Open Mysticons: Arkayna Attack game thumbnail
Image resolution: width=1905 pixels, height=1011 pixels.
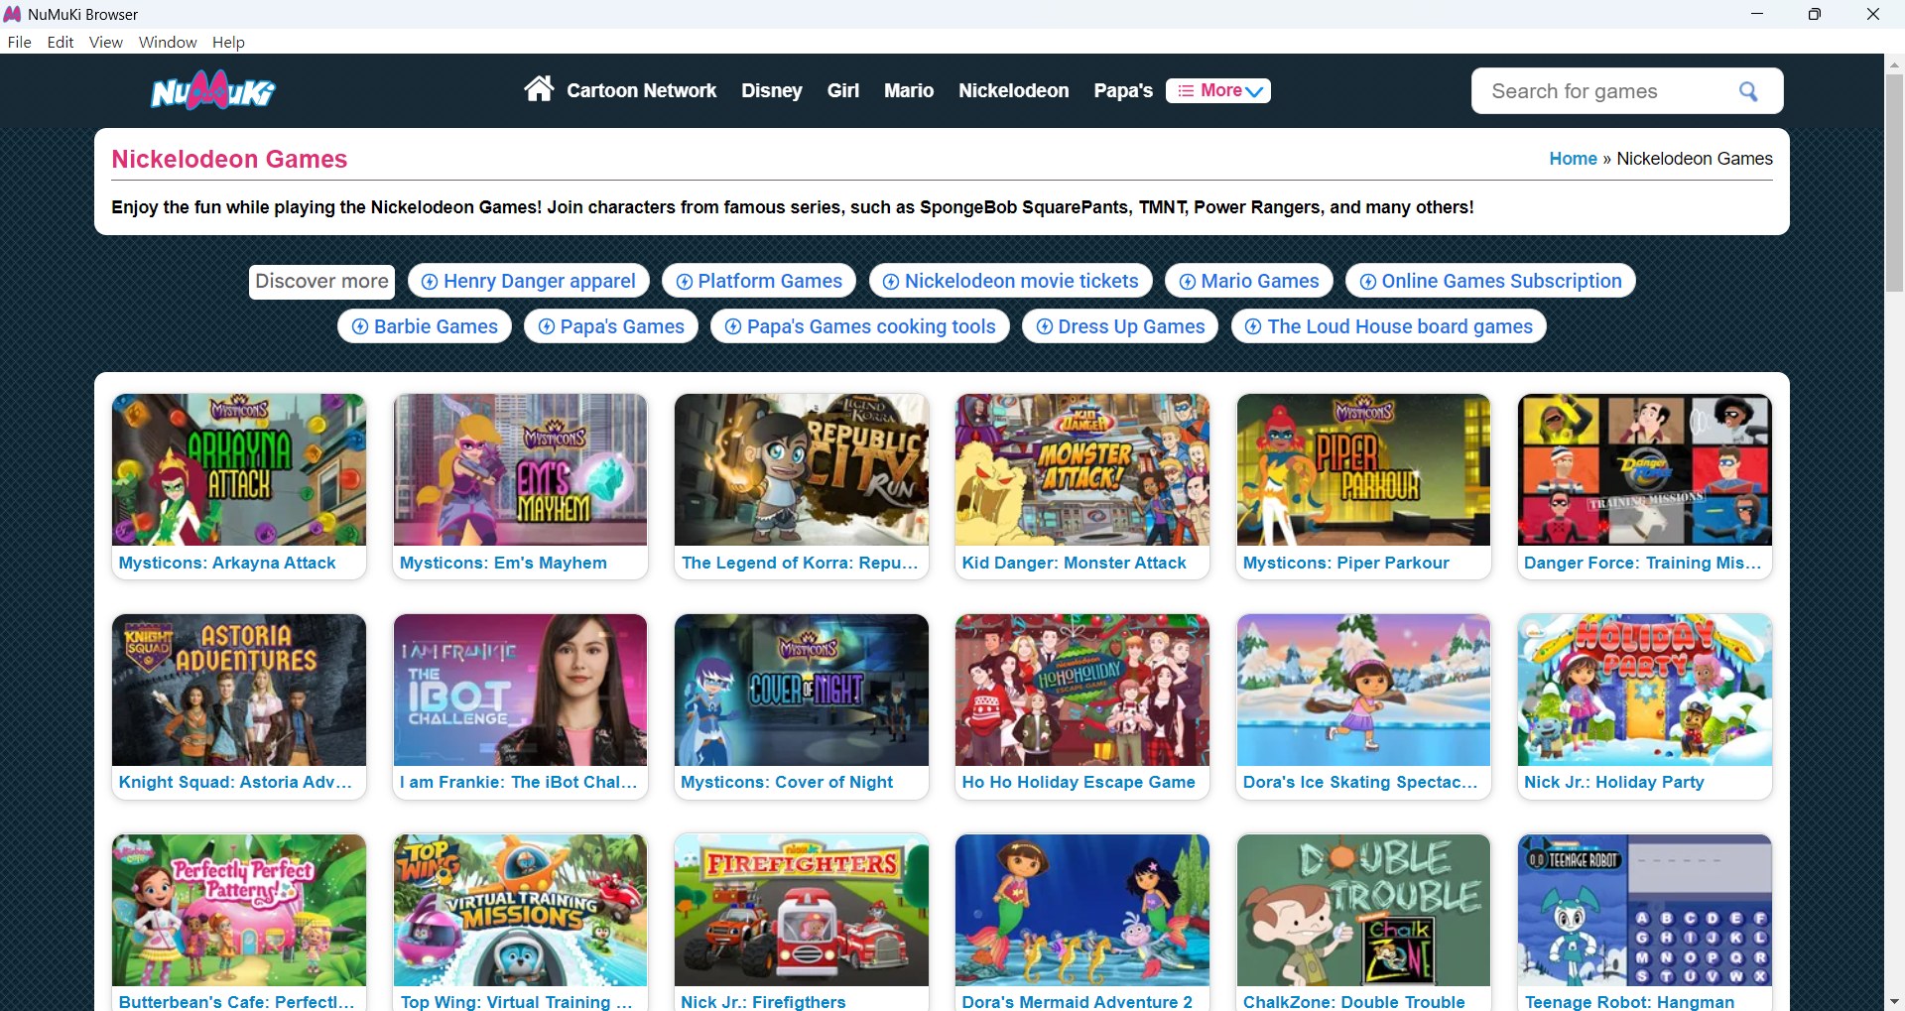(x=239, y=469)
